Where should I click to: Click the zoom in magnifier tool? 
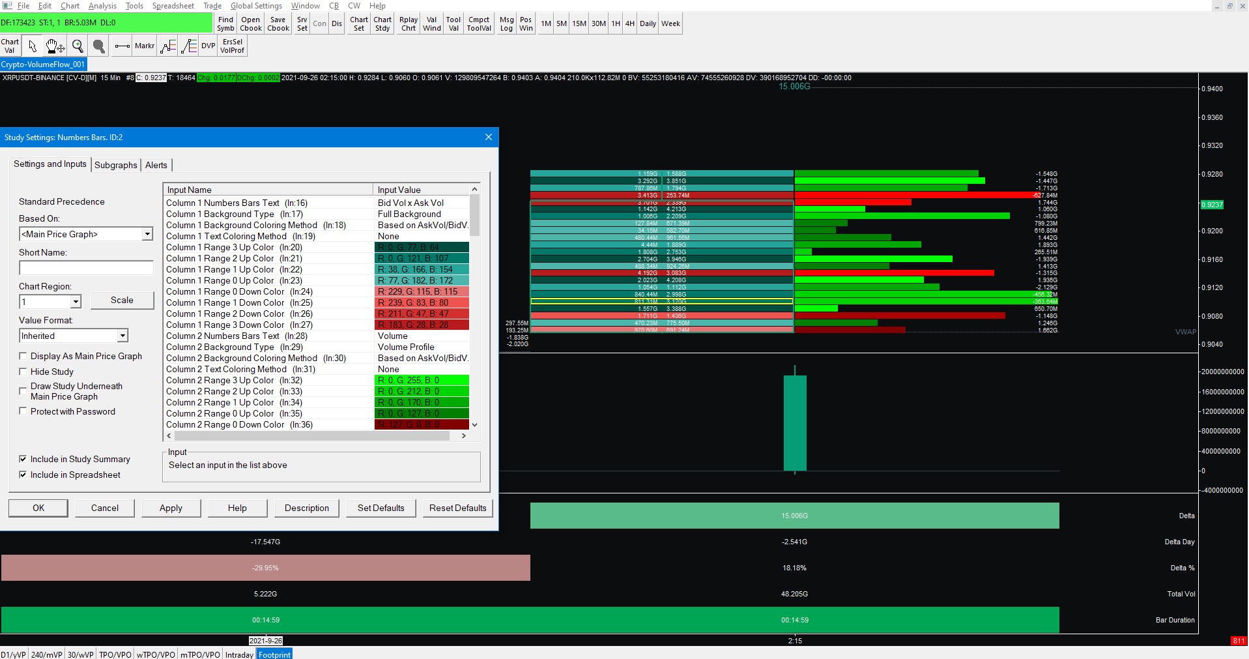(x=78, y=46)
